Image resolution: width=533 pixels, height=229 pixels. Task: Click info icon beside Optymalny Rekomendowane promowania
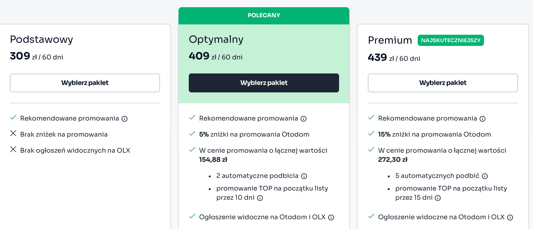click(x=304, y=119)
